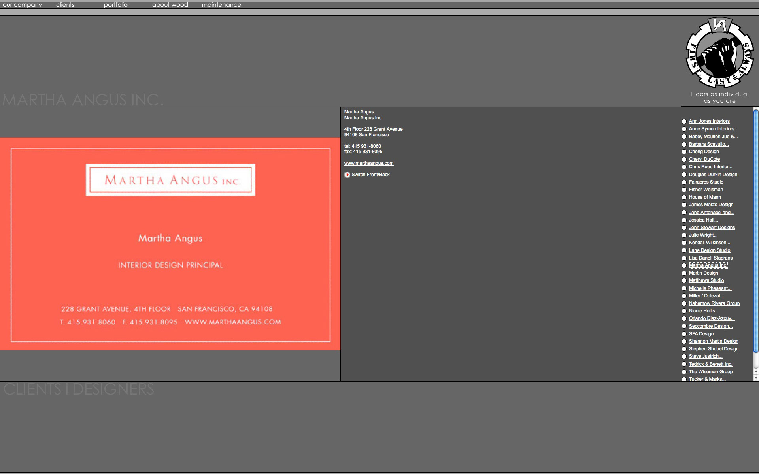
Task: Select the bullet next to Barbara Scavullo
Action: pyautogui.click(x=684, y=144)
